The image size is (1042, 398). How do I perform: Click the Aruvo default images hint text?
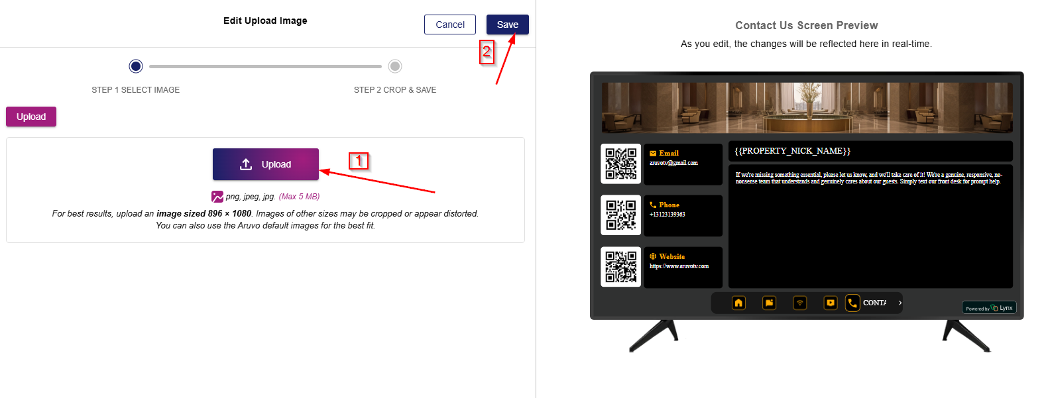coord(265,226)
